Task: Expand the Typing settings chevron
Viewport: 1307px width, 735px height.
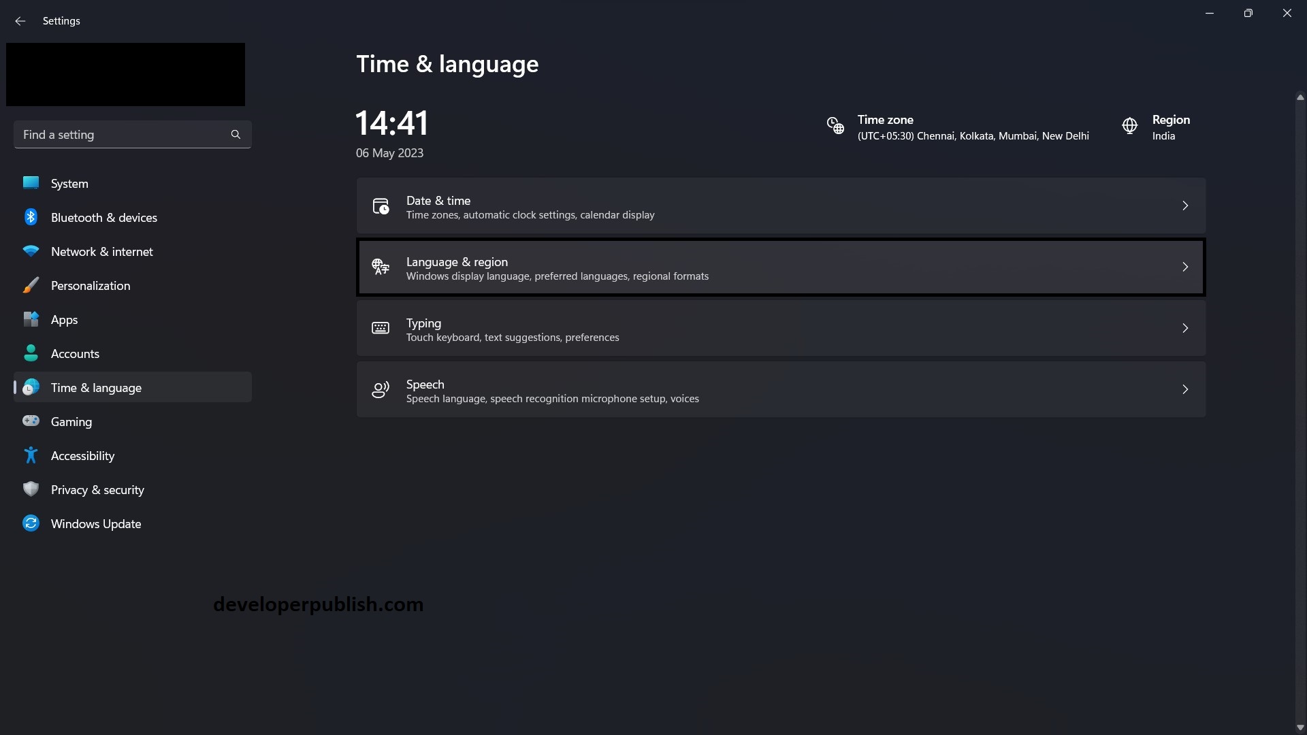Action: tap(1185, 327)
